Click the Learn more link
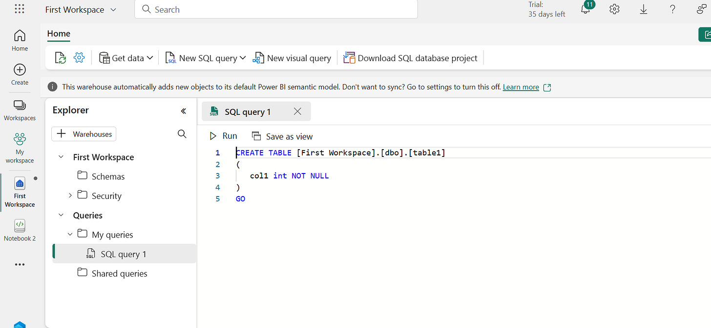The height and width of the screenshot is (328, 711). click(521, 87)
